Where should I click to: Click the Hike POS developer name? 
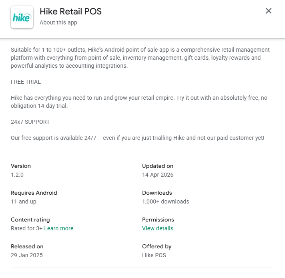click(x=154, y=255)
